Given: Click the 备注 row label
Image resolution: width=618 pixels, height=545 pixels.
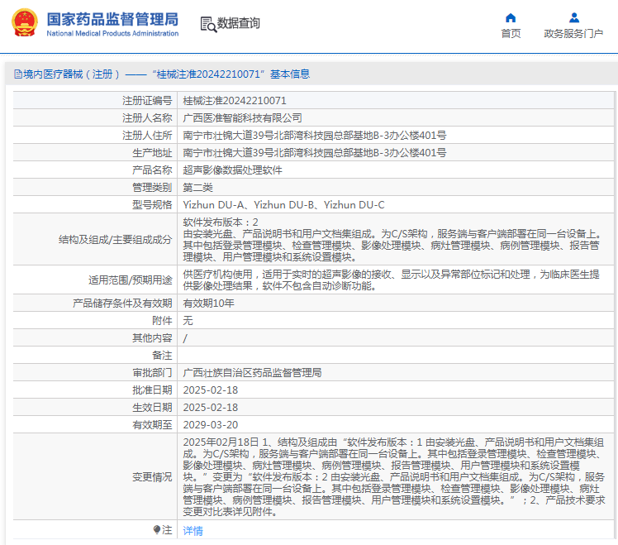Looking at the screenshot, I should [162, 356].
